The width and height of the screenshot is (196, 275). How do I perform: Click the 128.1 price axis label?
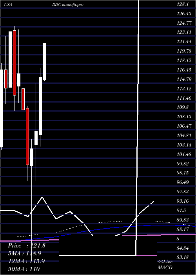pyautogui.click(x=183, y=4)
